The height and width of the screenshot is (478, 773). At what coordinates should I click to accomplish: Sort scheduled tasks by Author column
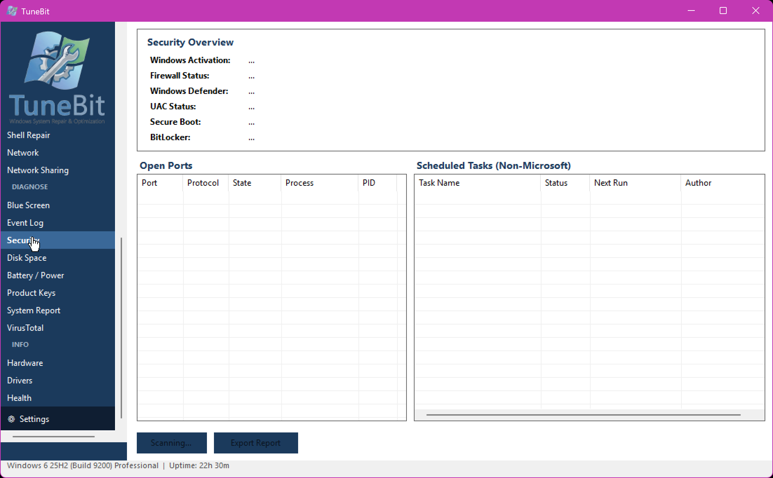coord(722,183)
